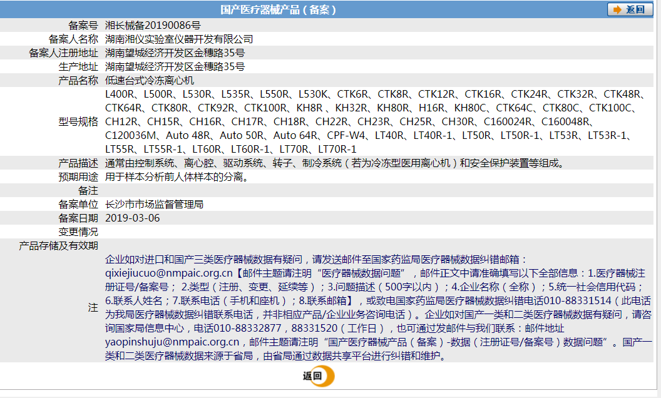Click the 备案号 label

click(x=83, y=25)
